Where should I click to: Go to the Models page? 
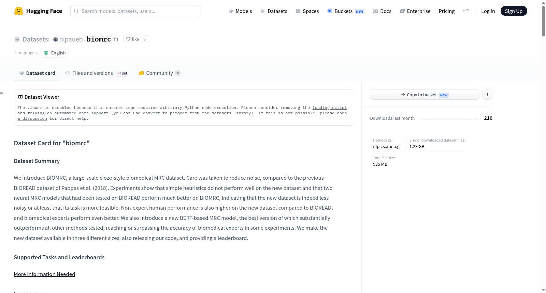(240, 11)
